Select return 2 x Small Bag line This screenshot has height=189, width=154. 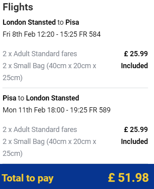(49, 148)
